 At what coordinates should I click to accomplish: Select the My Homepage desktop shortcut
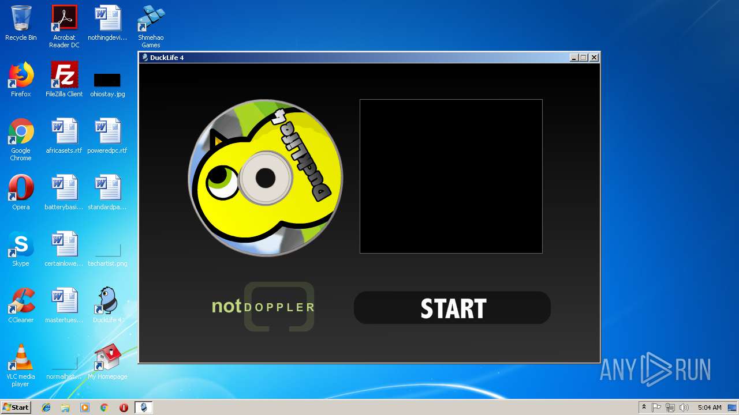point(107,362)
